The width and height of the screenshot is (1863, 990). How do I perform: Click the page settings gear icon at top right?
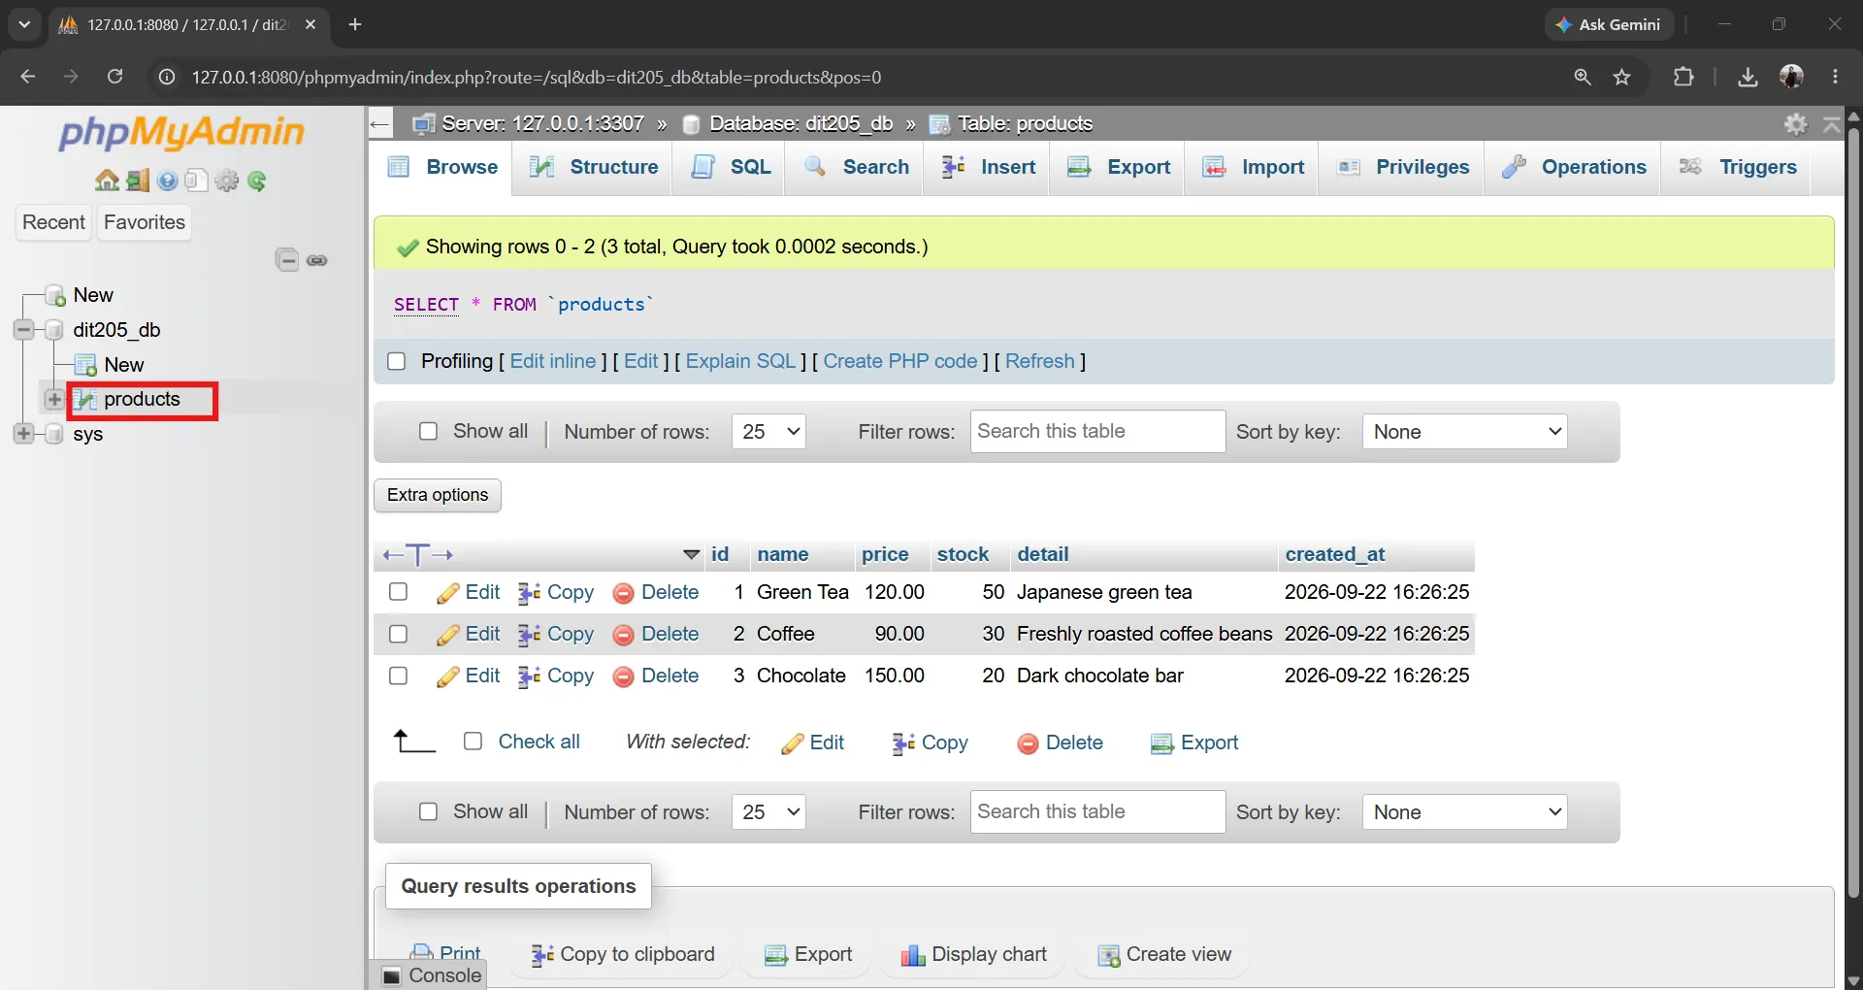pos(1796,123)
